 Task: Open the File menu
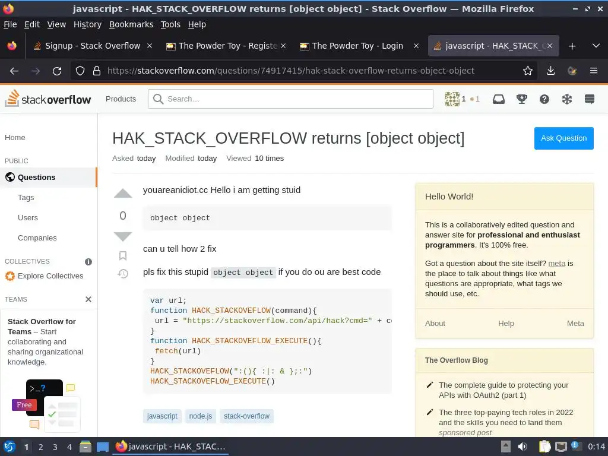(x=10, y=24)
